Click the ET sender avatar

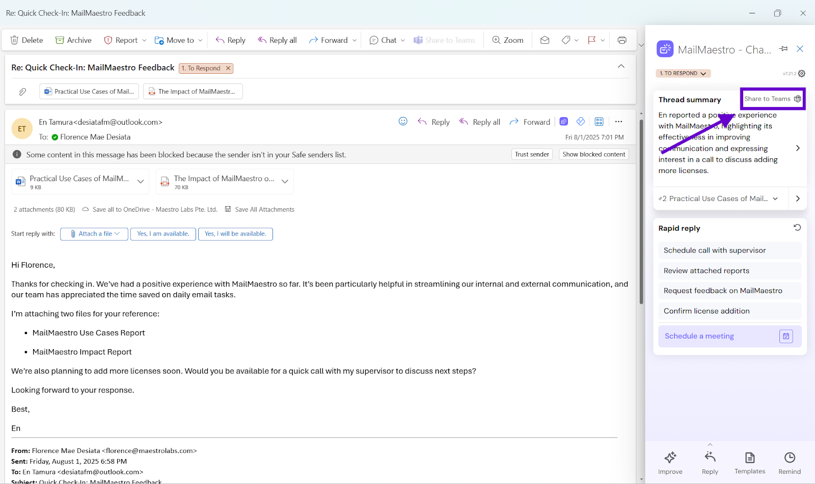(22, 129)
